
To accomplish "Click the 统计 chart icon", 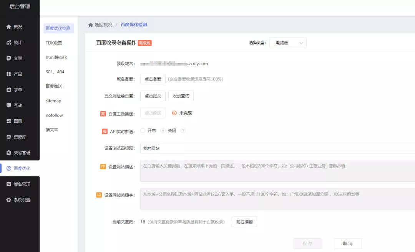I will pyautogui.click(x=9, y=43).
